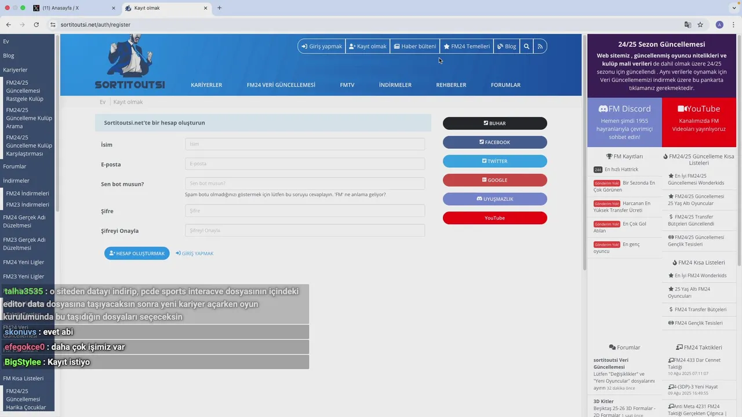Focus the E-posta input field
The width and height of the screenshot is (742, 417).
pos(305,164)
